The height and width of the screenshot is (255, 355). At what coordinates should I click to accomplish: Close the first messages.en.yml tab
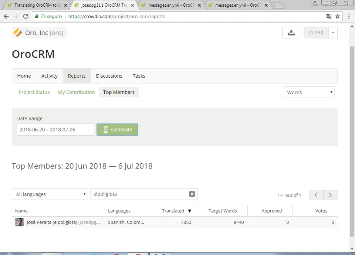tap(199, 5)
